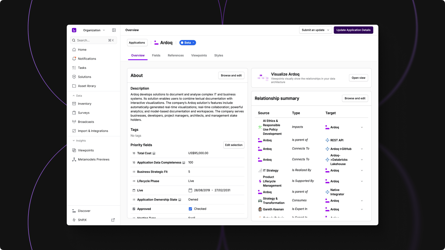The image size is (445, 250).
Task: Open the Import & Integrations icon
Action: coord(74,131)
